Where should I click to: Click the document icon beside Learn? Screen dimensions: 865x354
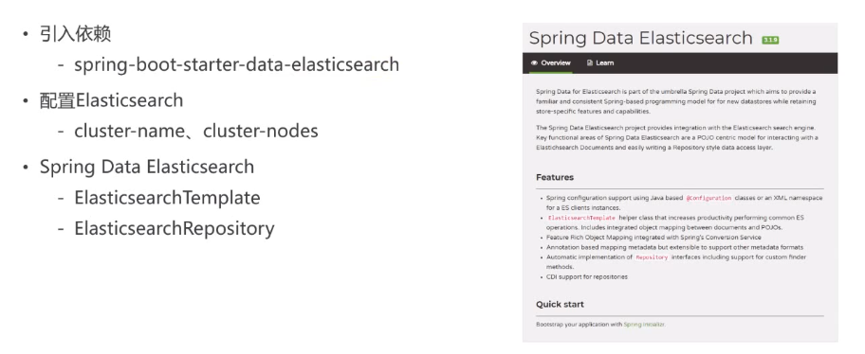point(590,62)
